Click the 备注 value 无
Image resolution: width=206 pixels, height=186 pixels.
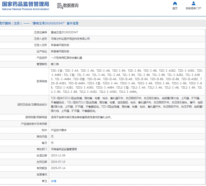pos(52,143)
